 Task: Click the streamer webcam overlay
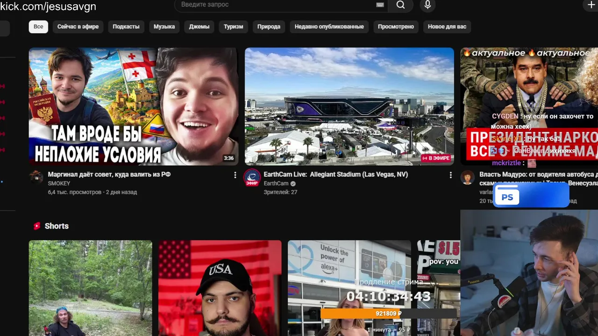pos(529,273)
